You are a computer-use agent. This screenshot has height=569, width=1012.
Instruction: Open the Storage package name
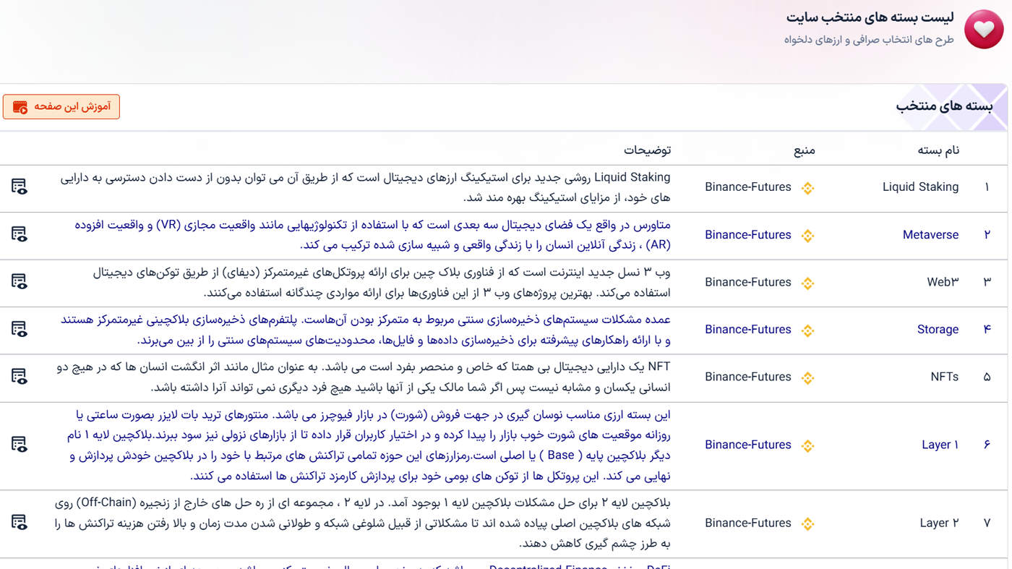pos(938,330)
